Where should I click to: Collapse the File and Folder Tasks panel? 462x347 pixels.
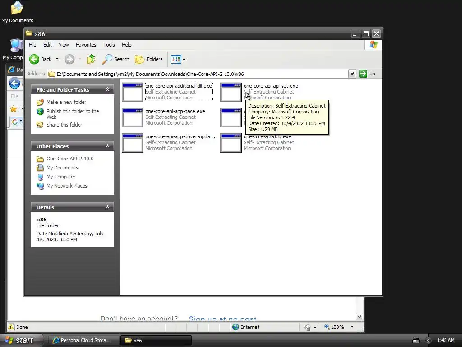point(107,89)
